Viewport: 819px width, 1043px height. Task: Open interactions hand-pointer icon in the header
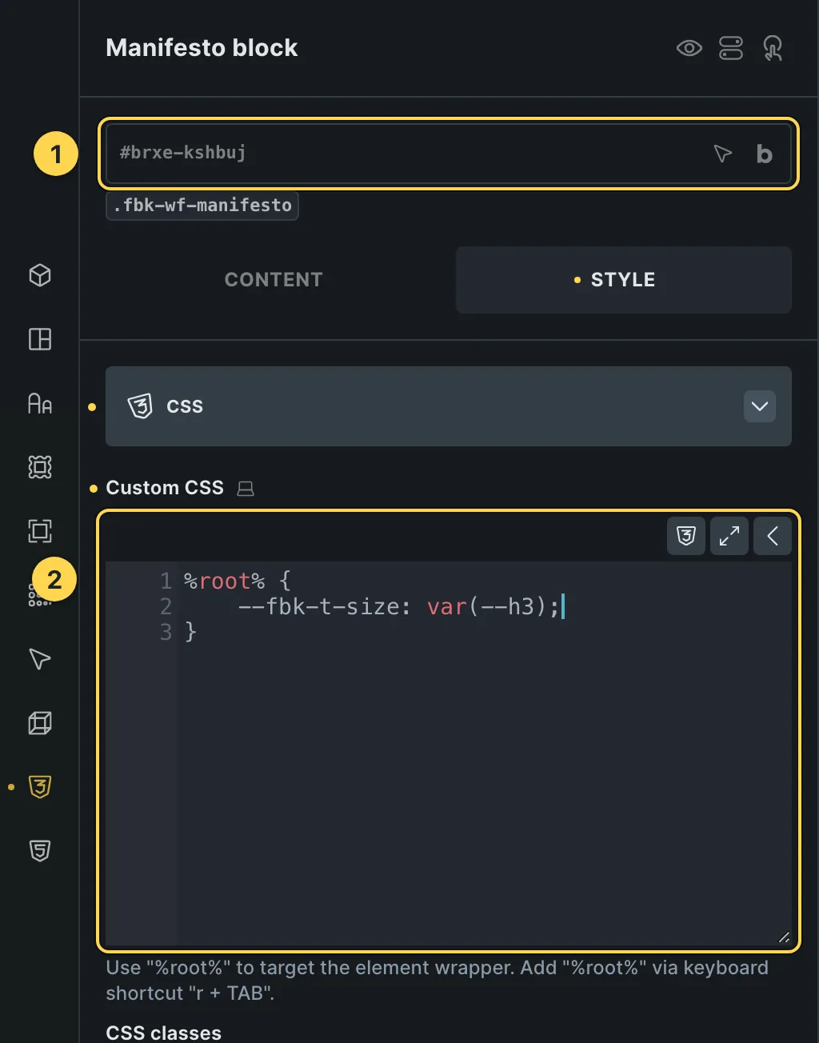pyautogui.click(x=773, y=49)
